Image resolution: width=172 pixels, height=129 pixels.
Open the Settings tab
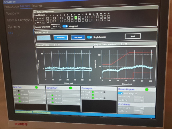pyautogui.click(x=37, y=6)
